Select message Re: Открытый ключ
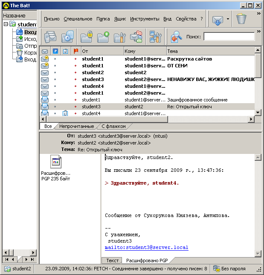This screenshot has width=264, height=275. pyautogui.click(x=147, y=107)
